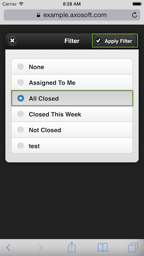The image size is (144, 256).
Task: Close the Filter dialog with X icon
Action: point(12,40)
